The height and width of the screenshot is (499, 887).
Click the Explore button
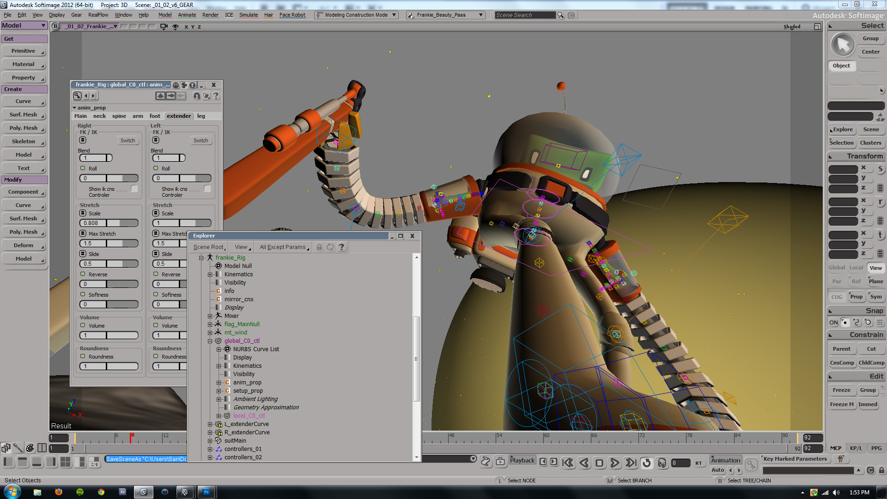(x=843, y=129)
